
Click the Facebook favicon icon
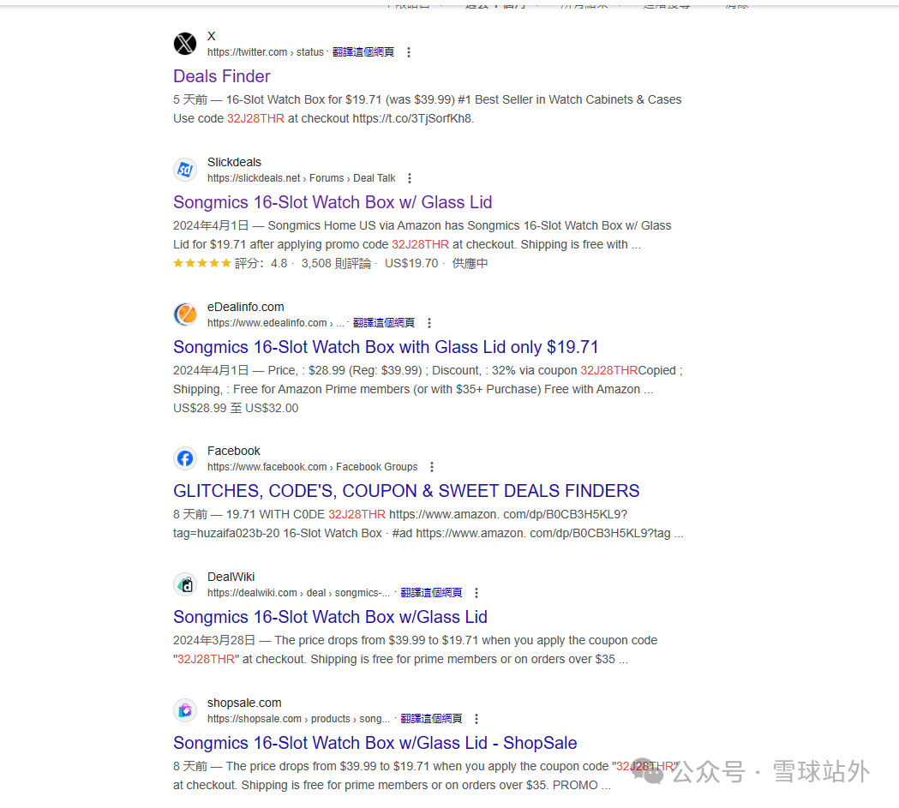184,458
